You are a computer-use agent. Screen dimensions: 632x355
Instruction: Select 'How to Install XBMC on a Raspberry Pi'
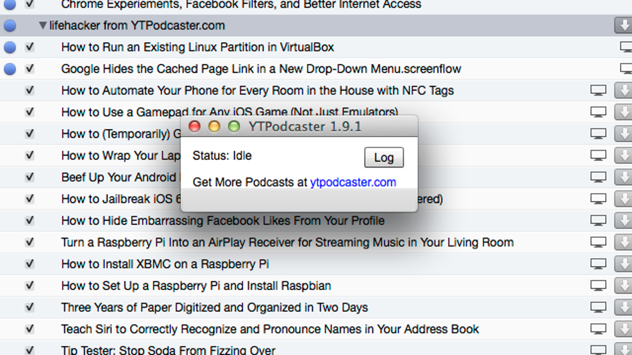click(x=165, y=264)
